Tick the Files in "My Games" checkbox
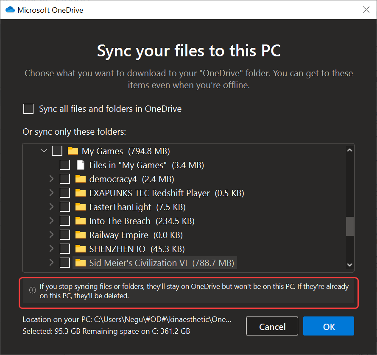This screenshot has width=377, height=355. 65,165
